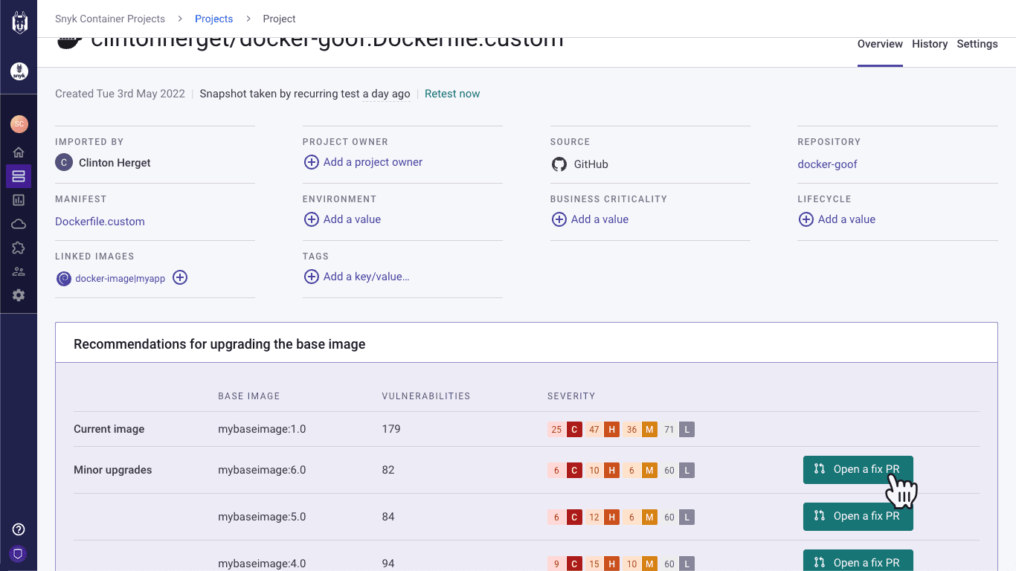
Task: Click the Minor upgrades row label
Action: [112, 470]
